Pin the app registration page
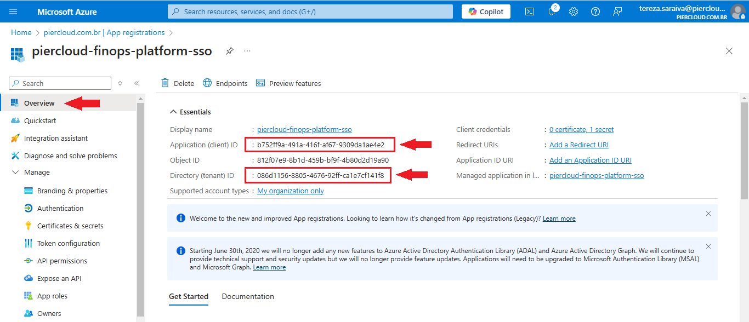The height and width of the screenshot is (322, 749). point(230,51)
